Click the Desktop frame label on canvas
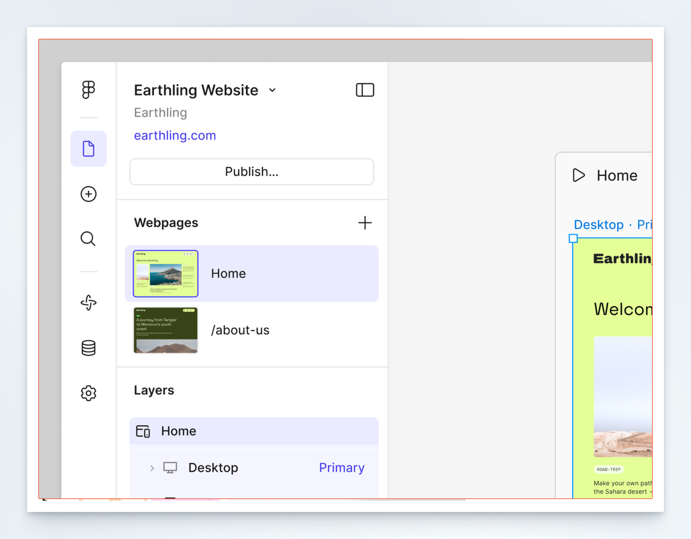Viewport: 691px width, 539px height. tap(598, 224)
